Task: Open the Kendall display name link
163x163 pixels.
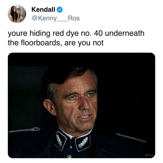Action: coord(43,10)
